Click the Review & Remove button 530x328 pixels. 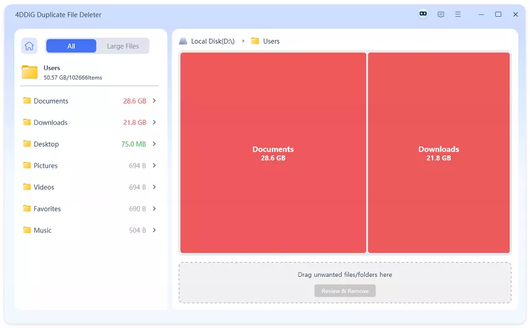point(345,291)
